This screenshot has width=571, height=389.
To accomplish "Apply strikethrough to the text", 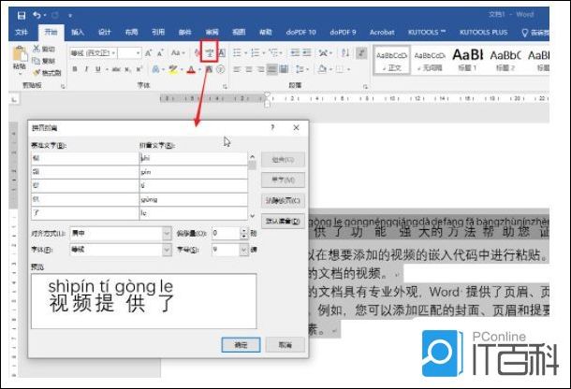I will pos(116,69).
